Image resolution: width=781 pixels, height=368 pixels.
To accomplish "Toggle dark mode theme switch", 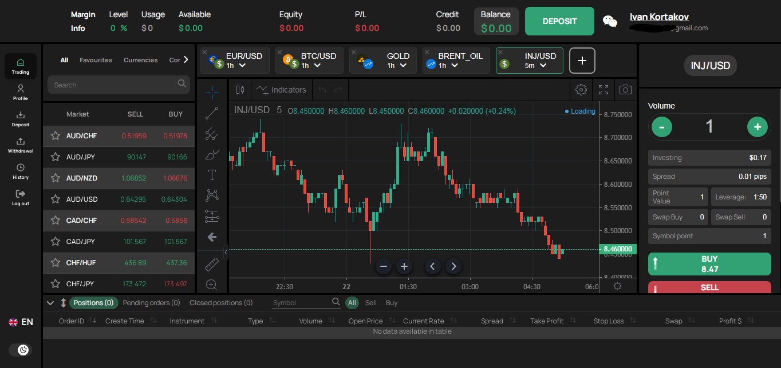I will pos(21,350).
